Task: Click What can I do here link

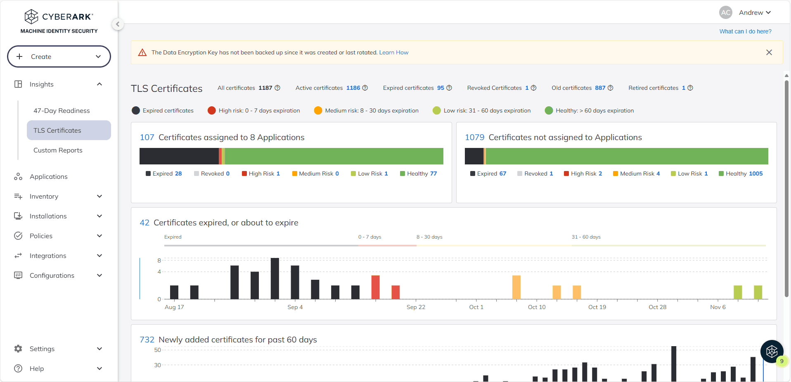Action: pos(745,31)
